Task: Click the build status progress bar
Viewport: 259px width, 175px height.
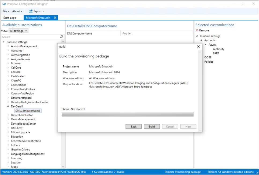Action: (128, 114)
